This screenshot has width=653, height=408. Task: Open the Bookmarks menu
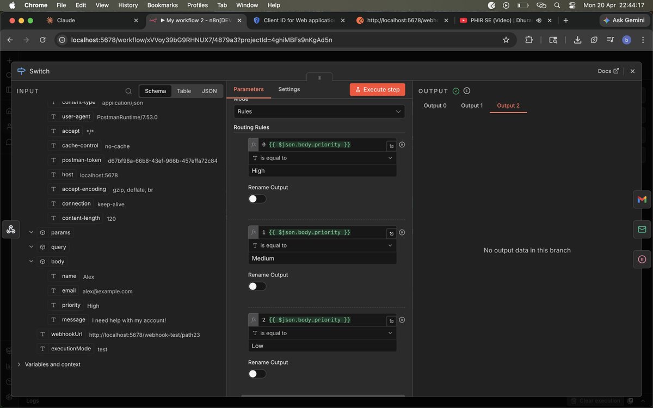(162, 5)
